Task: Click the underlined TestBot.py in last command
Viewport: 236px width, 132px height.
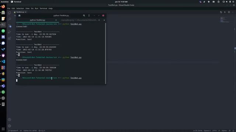Action: (76, 78)
